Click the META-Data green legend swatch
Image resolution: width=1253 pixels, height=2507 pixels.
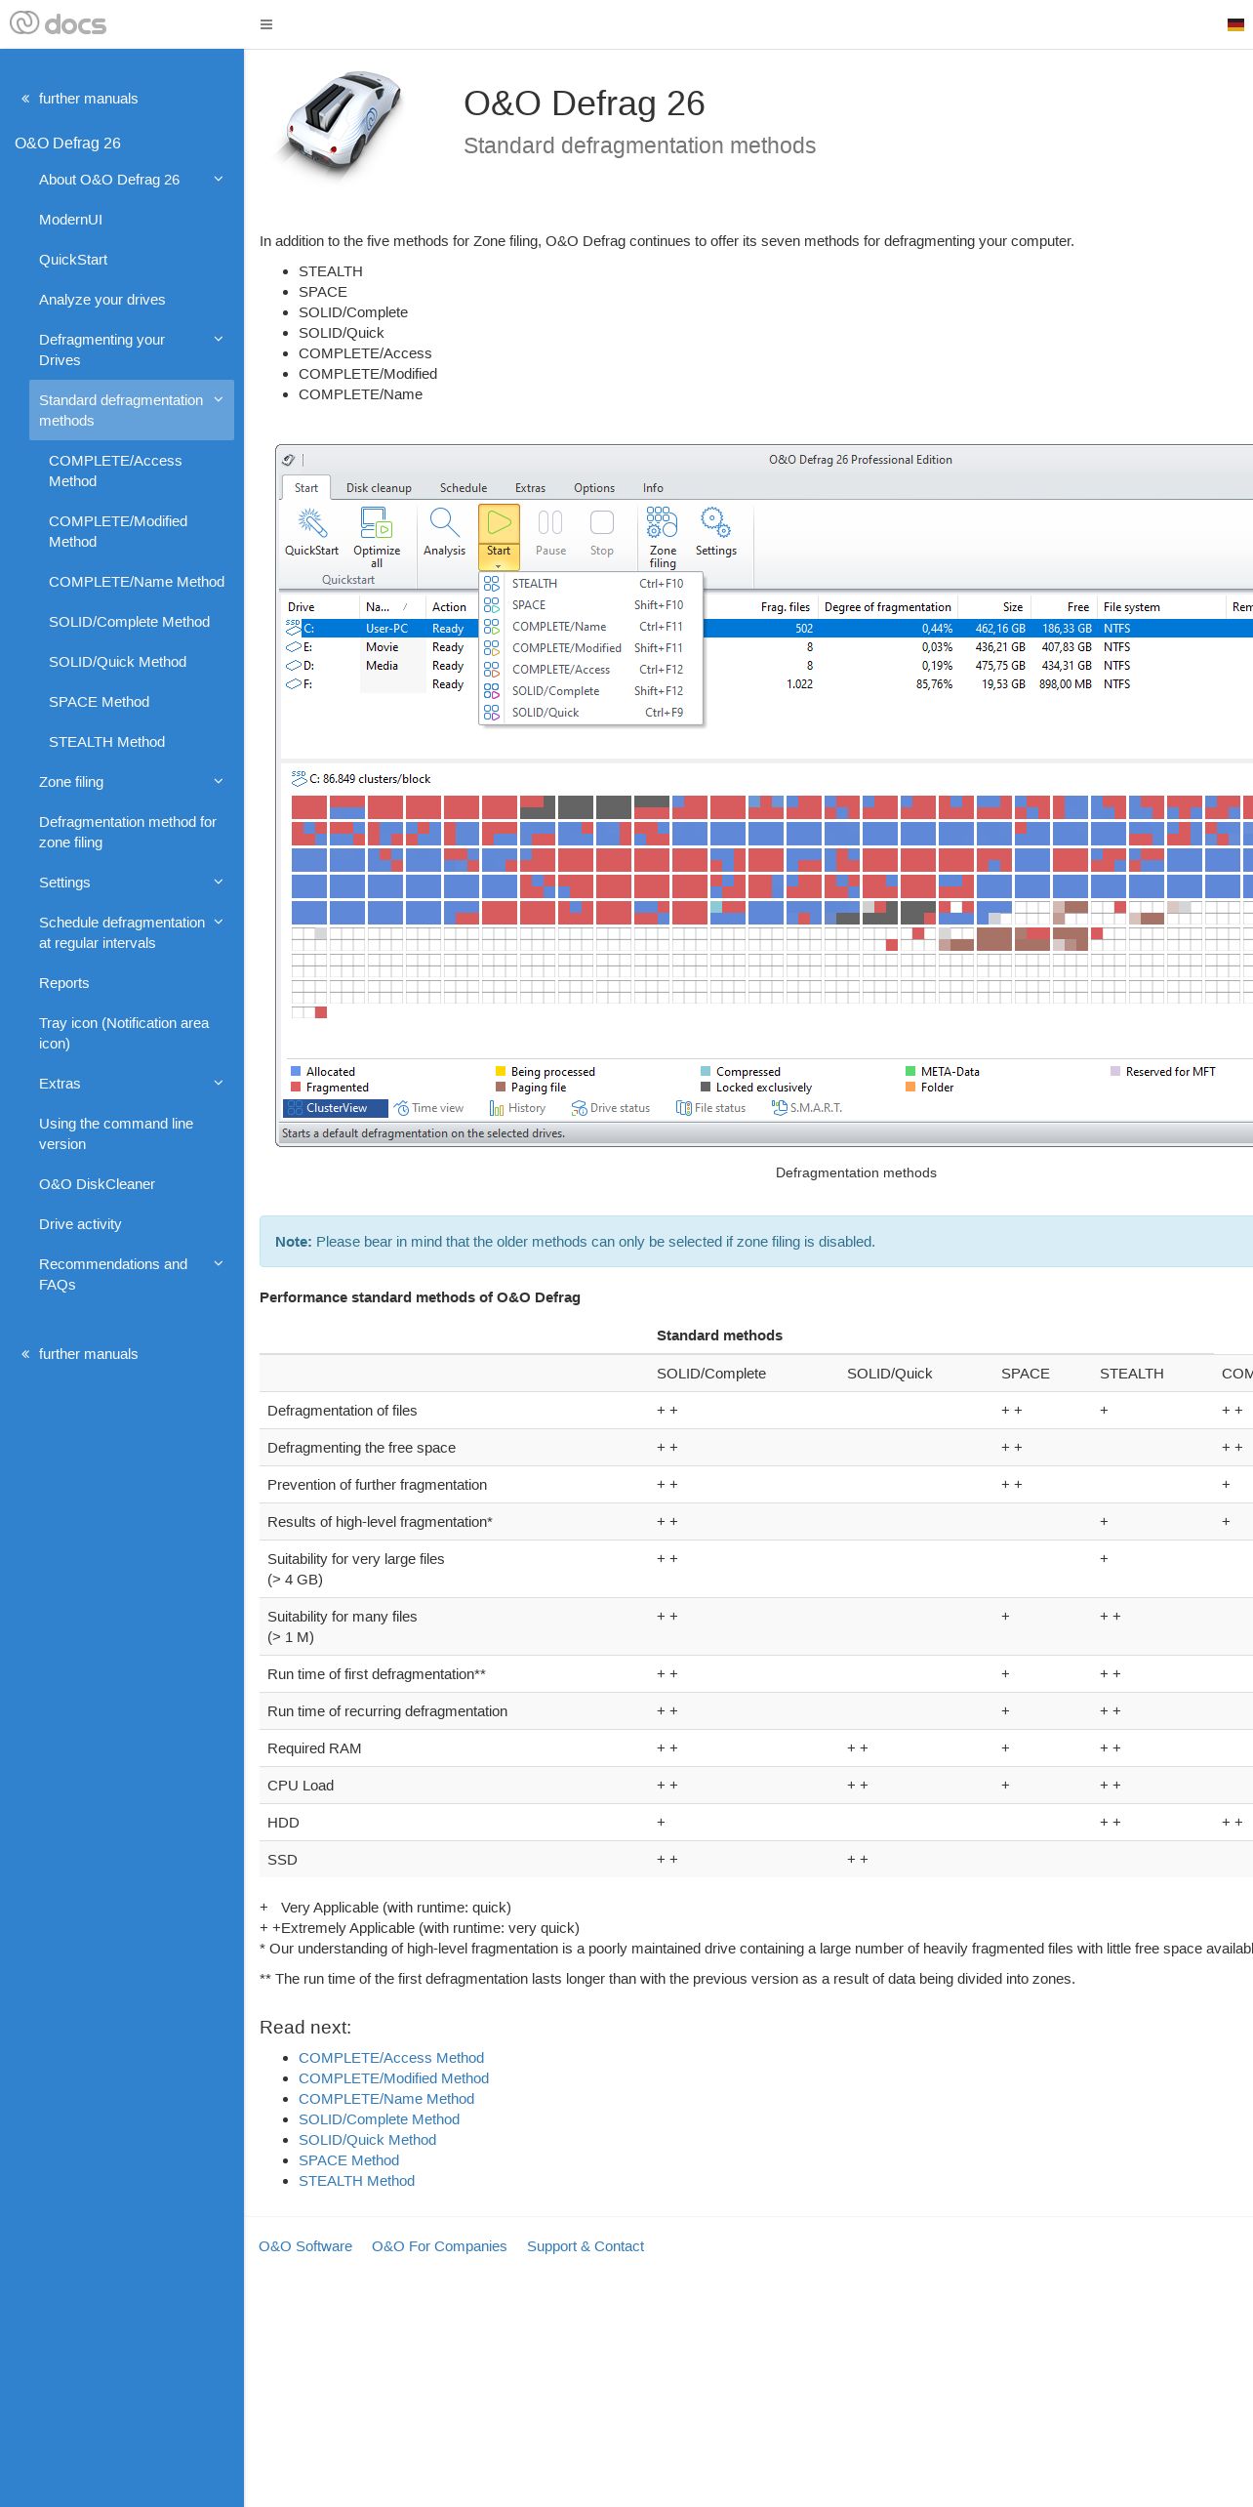coord(910,1072)
